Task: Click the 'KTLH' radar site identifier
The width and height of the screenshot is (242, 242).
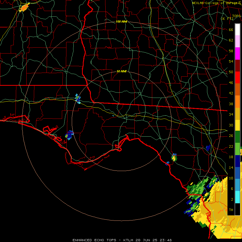Action: pyautogui.click(x=128, y=240)
